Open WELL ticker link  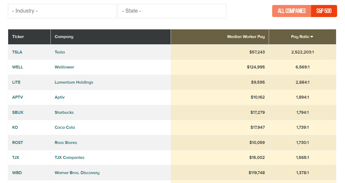coord(17,67)
